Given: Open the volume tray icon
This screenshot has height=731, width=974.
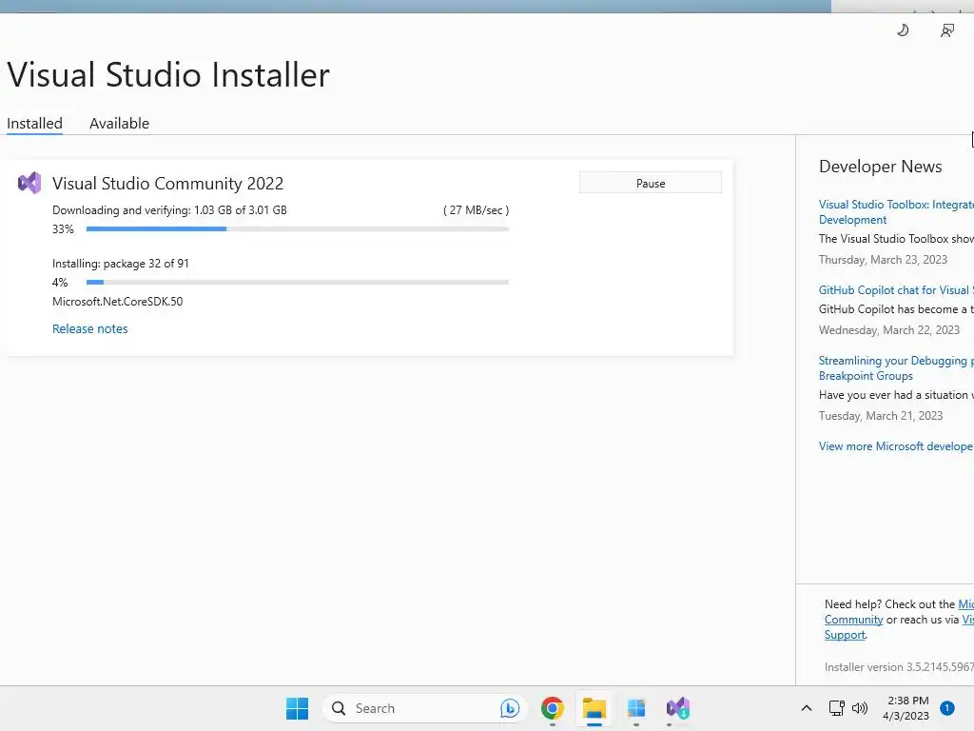Looking at the screenshot, I should coord(860,708).
